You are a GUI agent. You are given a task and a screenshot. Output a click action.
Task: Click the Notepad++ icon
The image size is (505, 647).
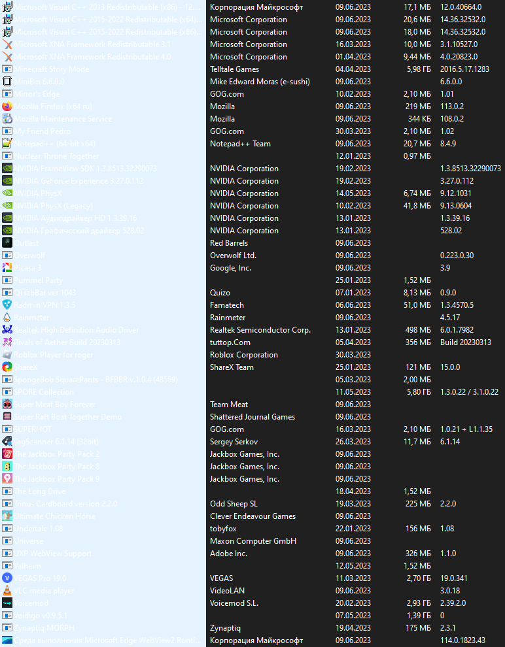point(7,144)
